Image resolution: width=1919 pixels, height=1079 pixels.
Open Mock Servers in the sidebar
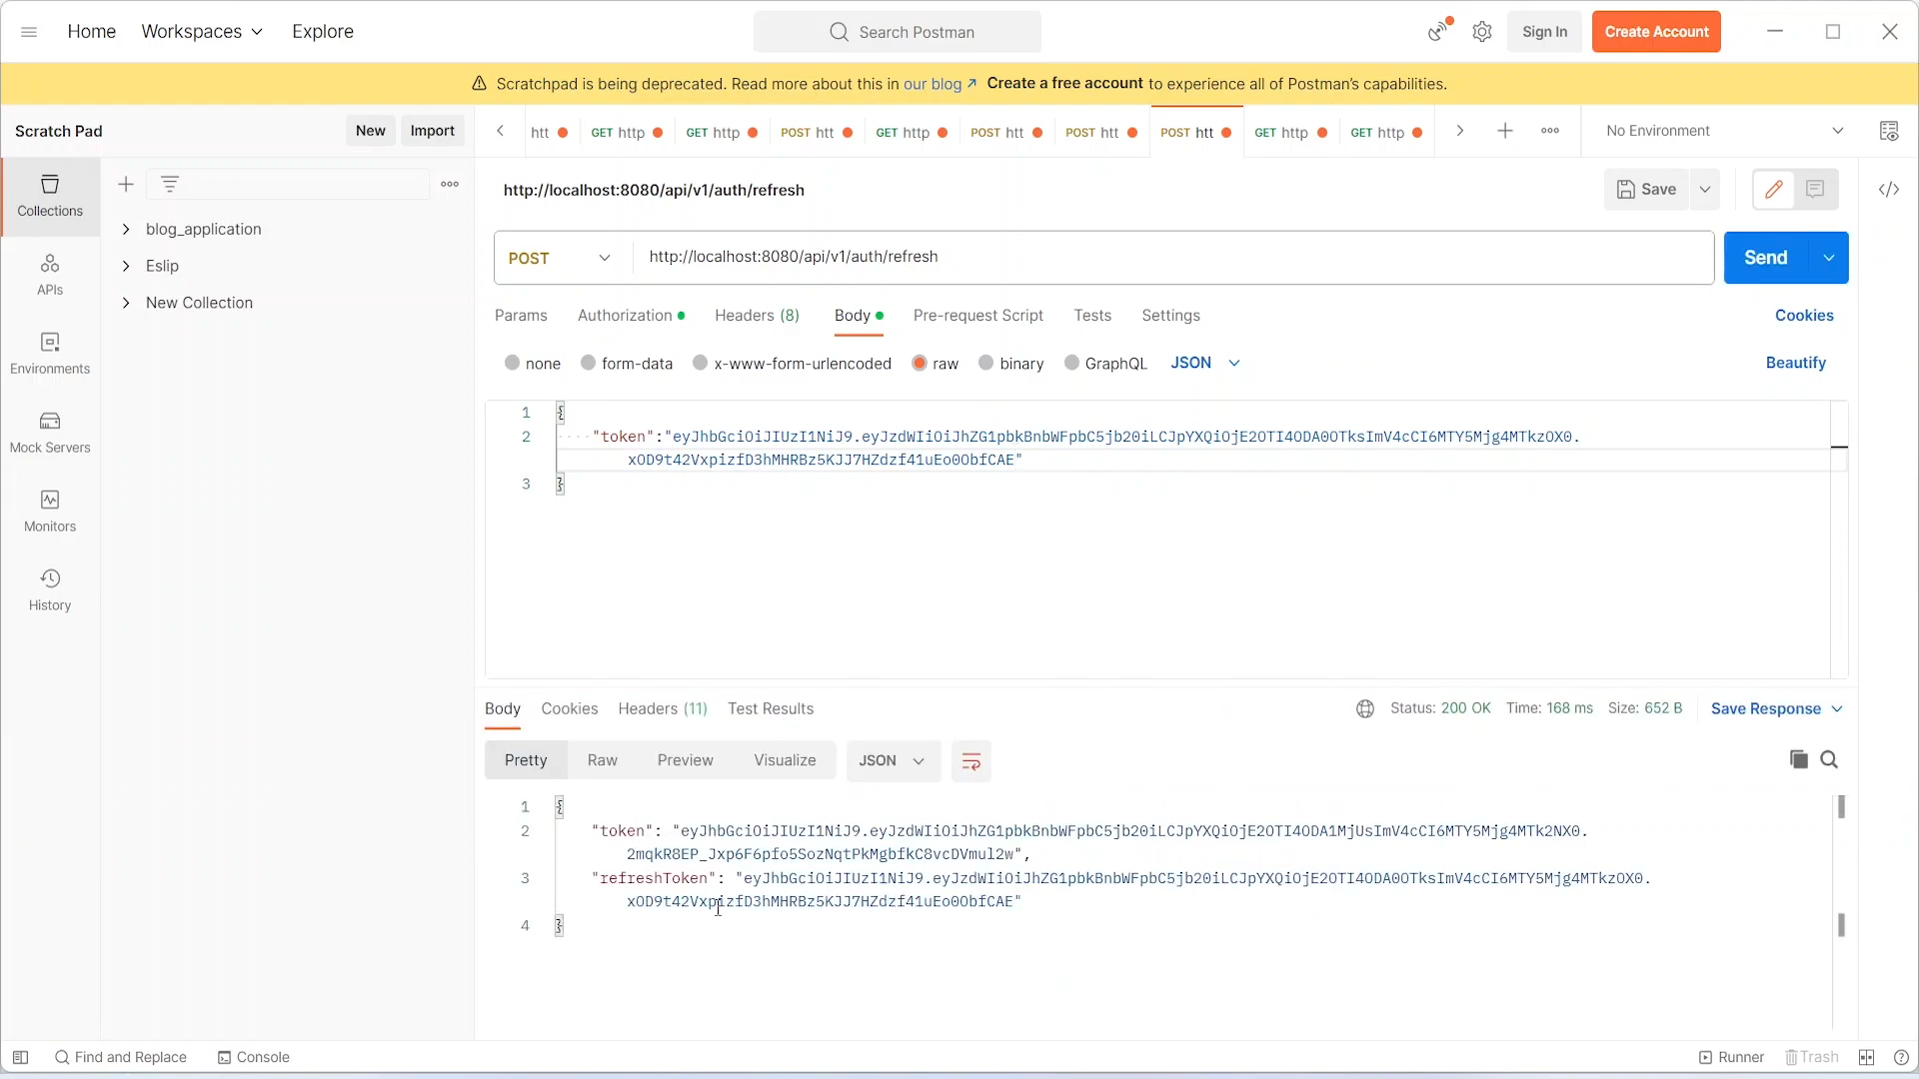[x=50, y=433]
